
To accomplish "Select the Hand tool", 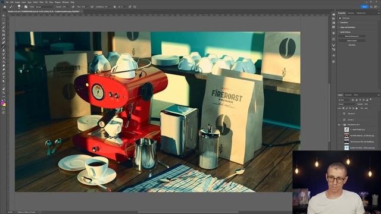I will (x=4, y=89).
